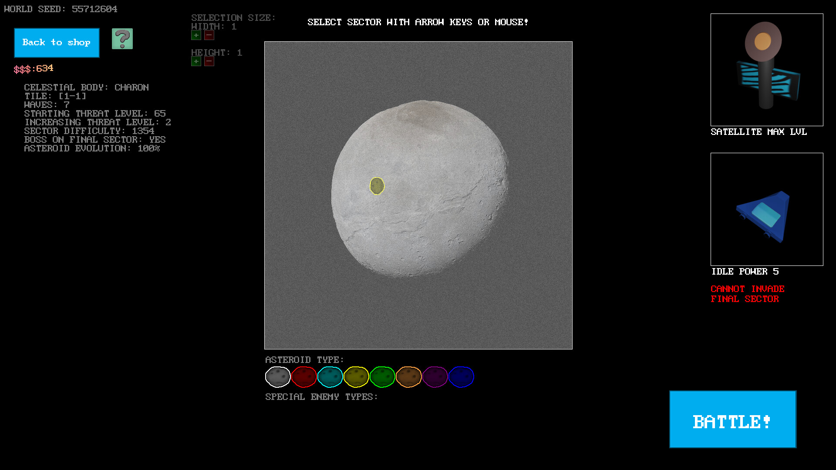836x470 pixels.
Task: Select the purple asteroid type
Action: click(435, 377)
